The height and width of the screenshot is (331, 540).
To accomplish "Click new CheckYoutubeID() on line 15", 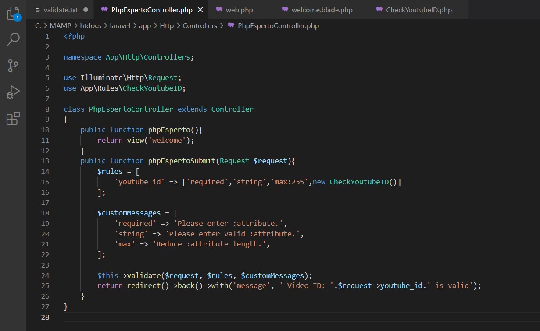I will pos(355,182).
